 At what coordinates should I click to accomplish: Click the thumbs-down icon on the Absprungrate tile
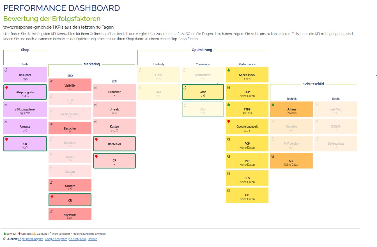[6, 87]
